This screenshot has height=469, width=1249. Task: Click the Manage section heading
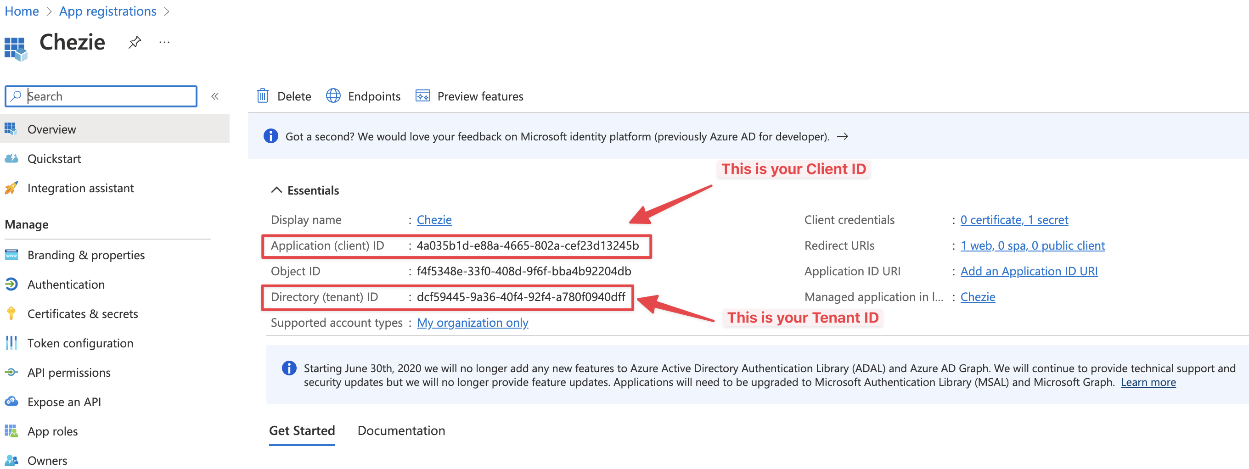[27, 224]
